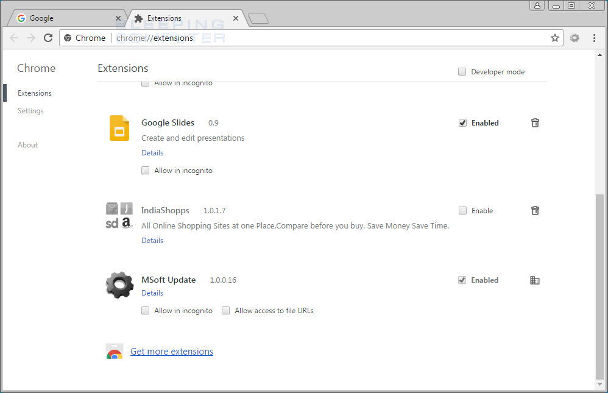
Task: Enable Developer mode checkbox
Action: (x=462, y=72)
